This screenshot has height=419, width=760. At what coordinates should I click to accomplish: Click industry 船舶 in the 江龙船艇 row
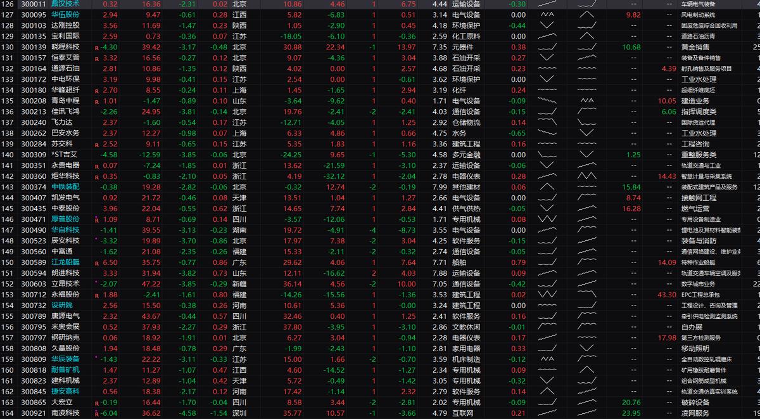pos(459,262)
